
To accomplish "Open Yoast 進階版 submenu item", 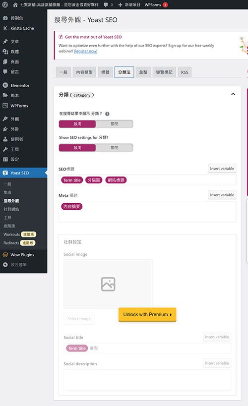I will [x=9, y=226].
